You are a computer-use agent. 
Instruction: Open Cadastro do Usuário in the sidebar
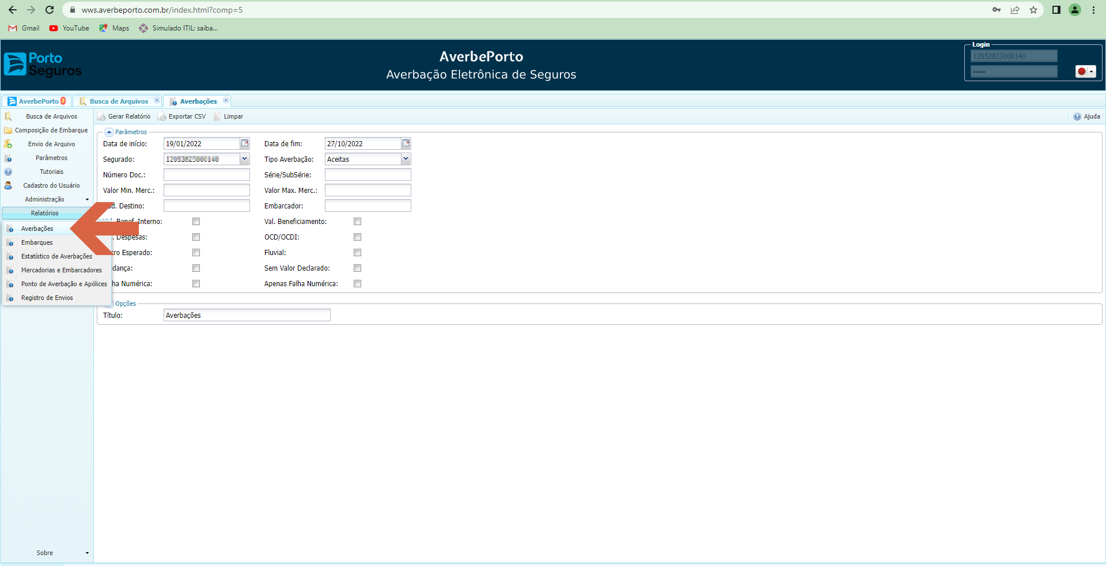pos(47,185)
